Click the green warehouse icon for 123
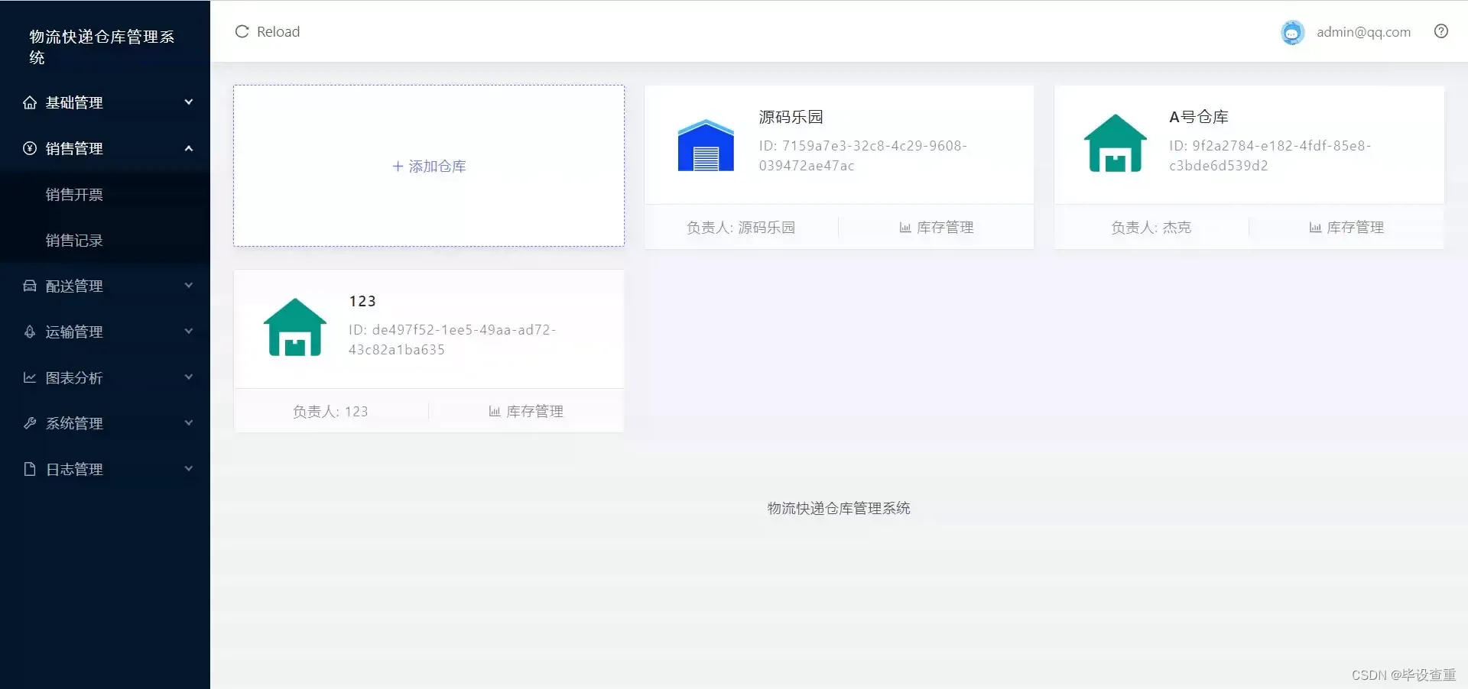 [295, 328]
